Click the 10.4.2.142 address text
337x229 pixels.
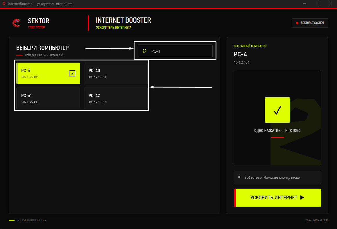pyautogui.click(x=97, y=102)
